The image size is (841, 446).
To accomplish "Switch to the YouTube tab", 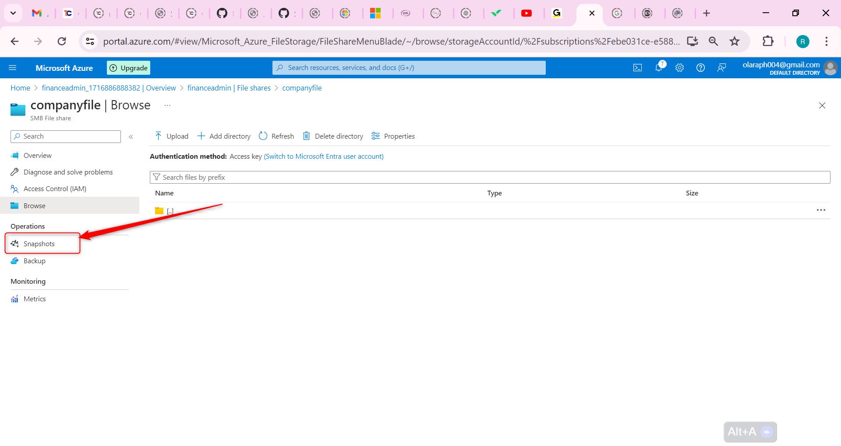I will [527, 13].
